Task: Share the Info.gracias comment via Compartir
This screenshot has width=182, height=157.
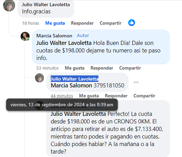Action: (110, 23)
